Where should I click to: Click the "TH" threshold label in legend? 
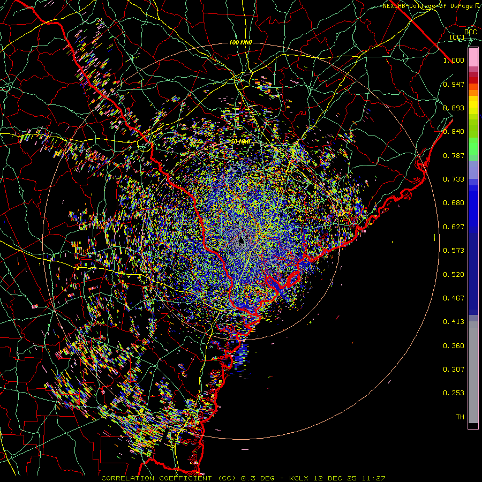460,417
